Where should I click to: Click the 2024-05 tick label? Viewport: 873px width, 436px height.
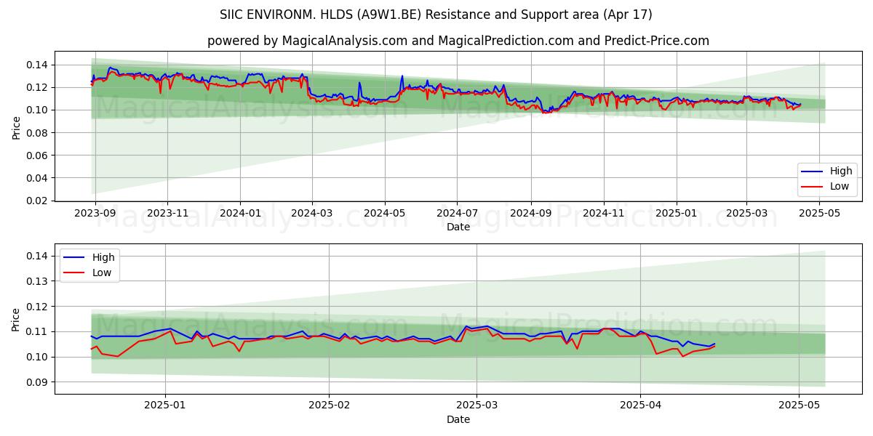pos(385,213)
